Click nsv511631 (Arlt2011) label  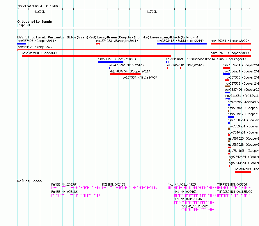click(x=242, y=96)
